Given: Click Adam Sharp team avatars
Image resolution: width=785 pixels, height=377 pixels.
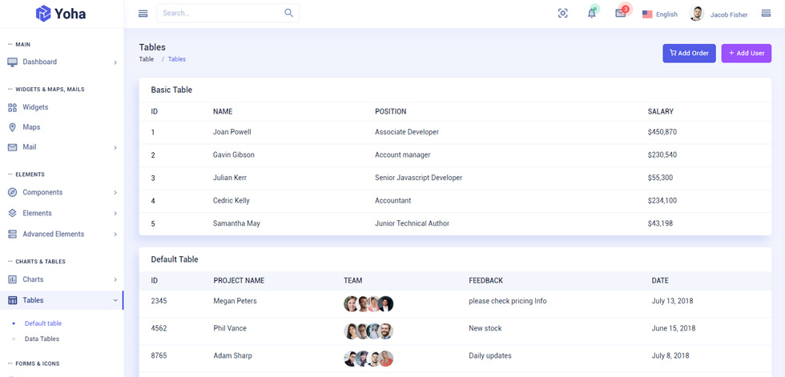Looking at the screenshot, I should coord(368,359).
